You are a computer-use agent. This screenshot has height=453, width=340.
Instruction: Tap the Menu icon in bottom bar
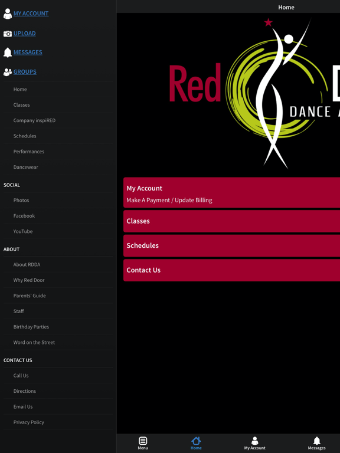(143, 441)
